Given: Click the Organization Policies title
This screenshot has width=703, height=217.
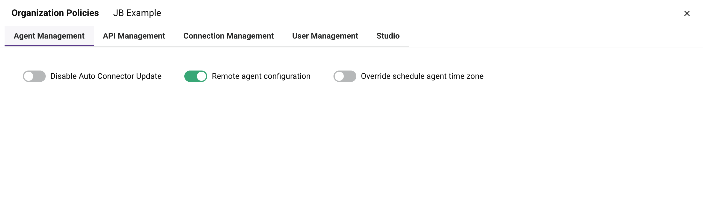Looking at the screenshot, I should tap(55, 13).
